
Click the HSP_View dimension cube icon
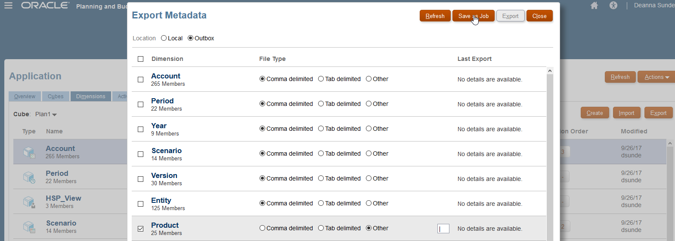pos(29,202)
